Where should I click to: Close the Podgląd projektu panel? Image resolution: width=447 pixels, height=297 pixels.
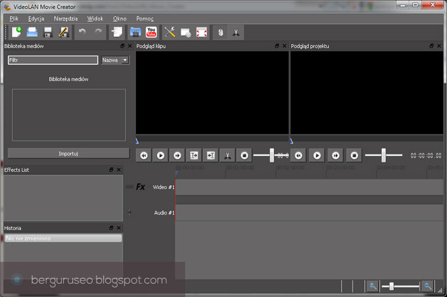pos(439,46)
